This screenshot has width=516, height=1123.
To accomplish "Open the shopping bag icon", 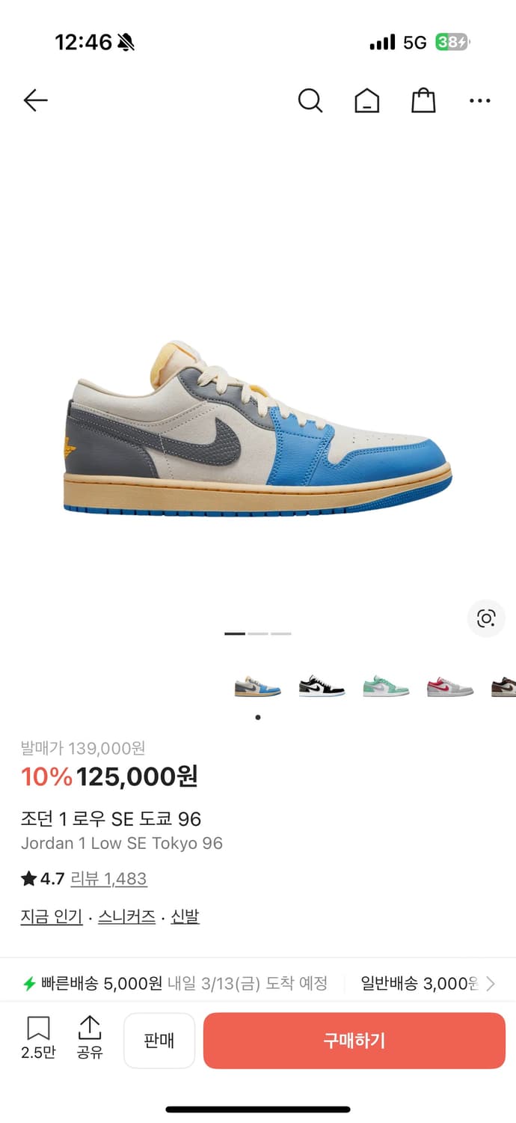I will pyautogui.click(x=423, y=100).
